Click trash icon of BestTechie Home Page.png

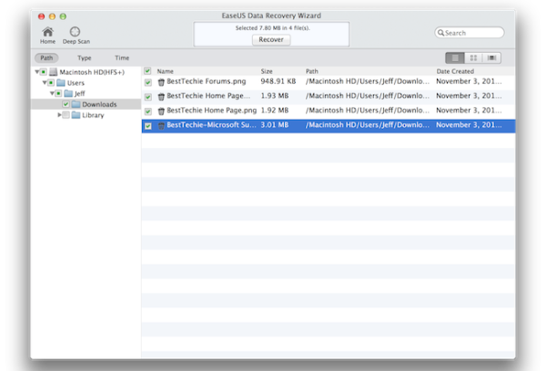coord(161,111)
